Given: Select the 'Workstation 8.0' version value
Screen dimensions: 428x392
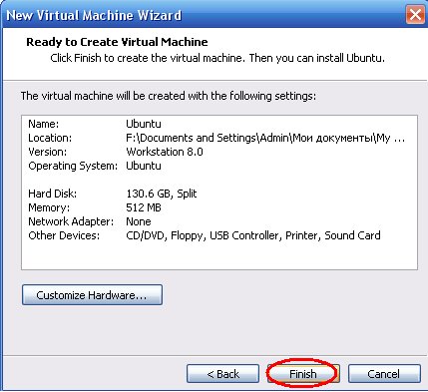Looking at the screenshot, I should [x=165, y=152].
